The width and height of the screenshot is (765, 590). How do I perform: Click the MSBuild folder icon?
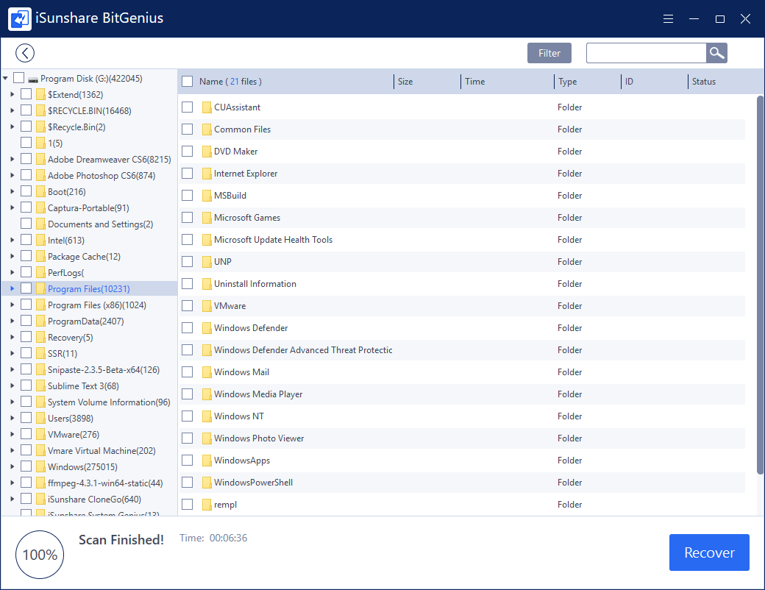click(x=207, y=195)
